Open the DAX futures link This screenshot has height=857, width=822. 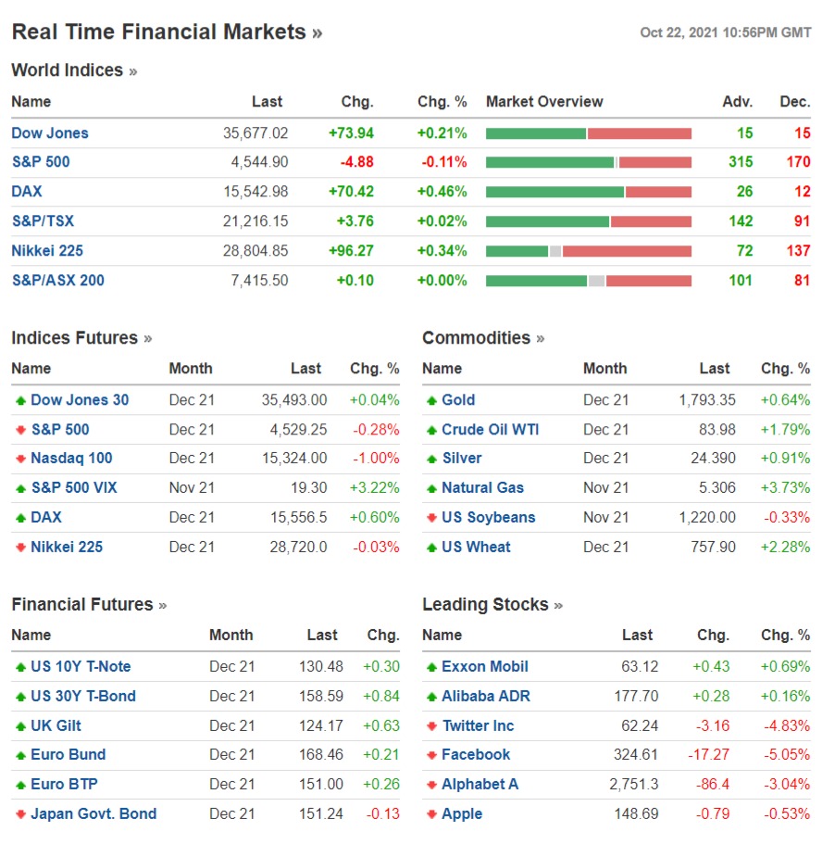[46, 516]
